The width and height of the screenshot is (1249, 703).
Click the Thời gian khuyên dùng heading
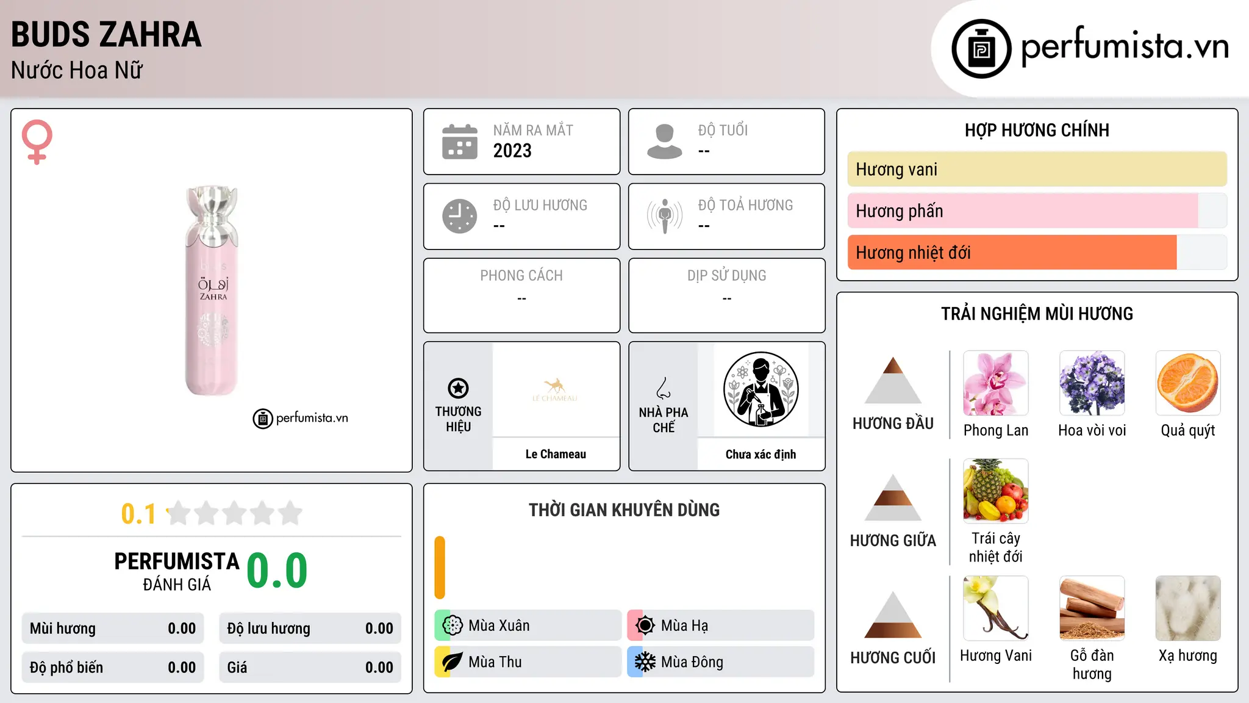point(624,510)
